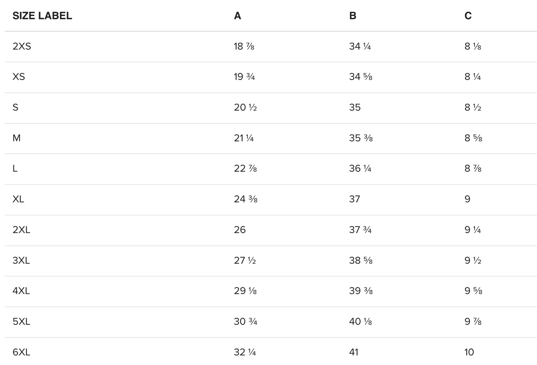Click the A measurement in the 4XL row
This screenshot has height=365, width=537.
[245, 291]
